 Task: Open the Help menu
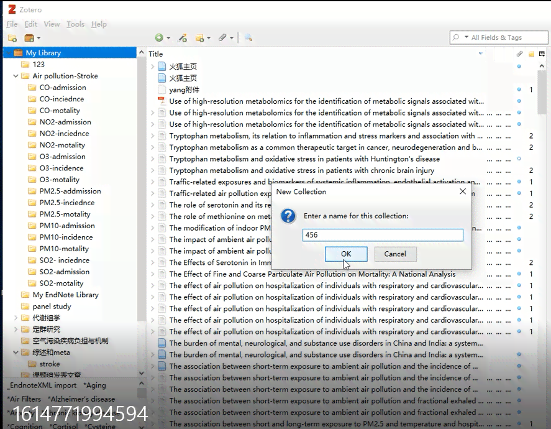coord(99,24)
